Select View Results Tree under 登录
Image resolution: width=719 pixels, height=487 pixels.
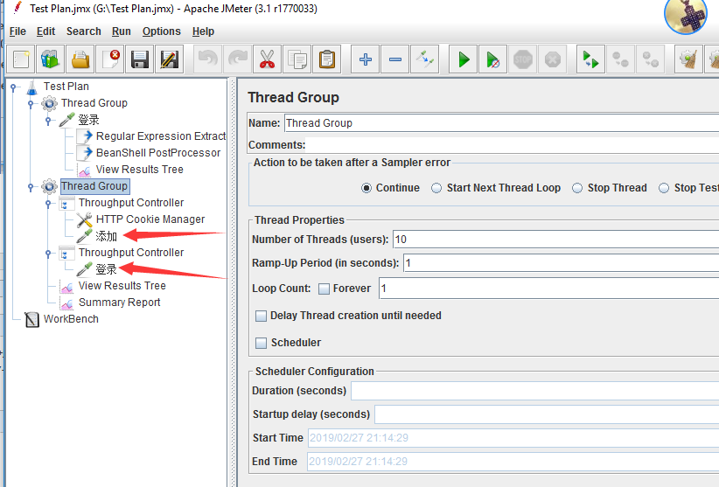139,170
